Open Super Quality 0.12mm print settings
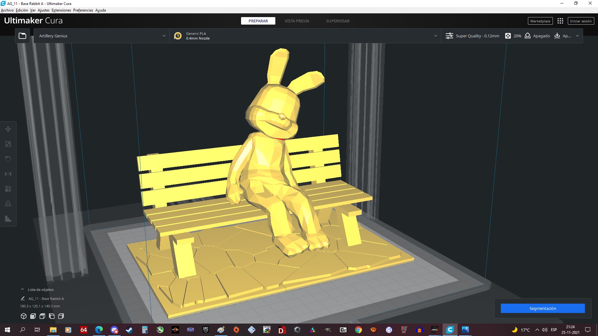Viewport: 598px width, 336px height. coord(477,36)
